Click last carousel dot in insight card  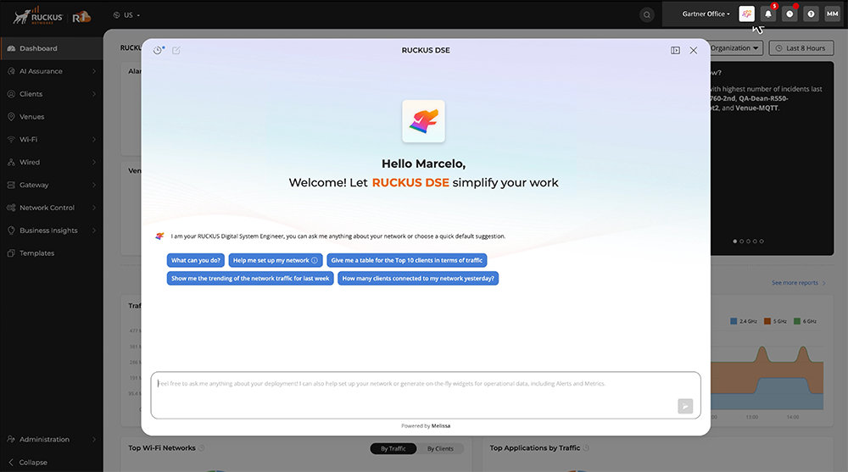(762, 242)
